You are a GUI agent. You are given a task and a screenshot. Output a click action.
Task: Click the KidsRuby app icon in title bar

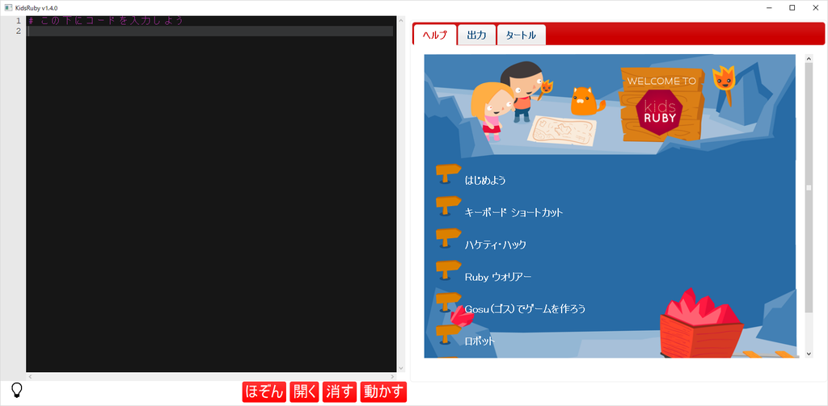[8, 7]
